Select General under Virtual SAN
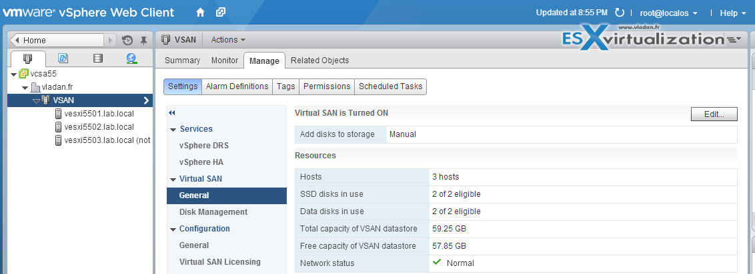755x274 pixels. coord(226,196)
